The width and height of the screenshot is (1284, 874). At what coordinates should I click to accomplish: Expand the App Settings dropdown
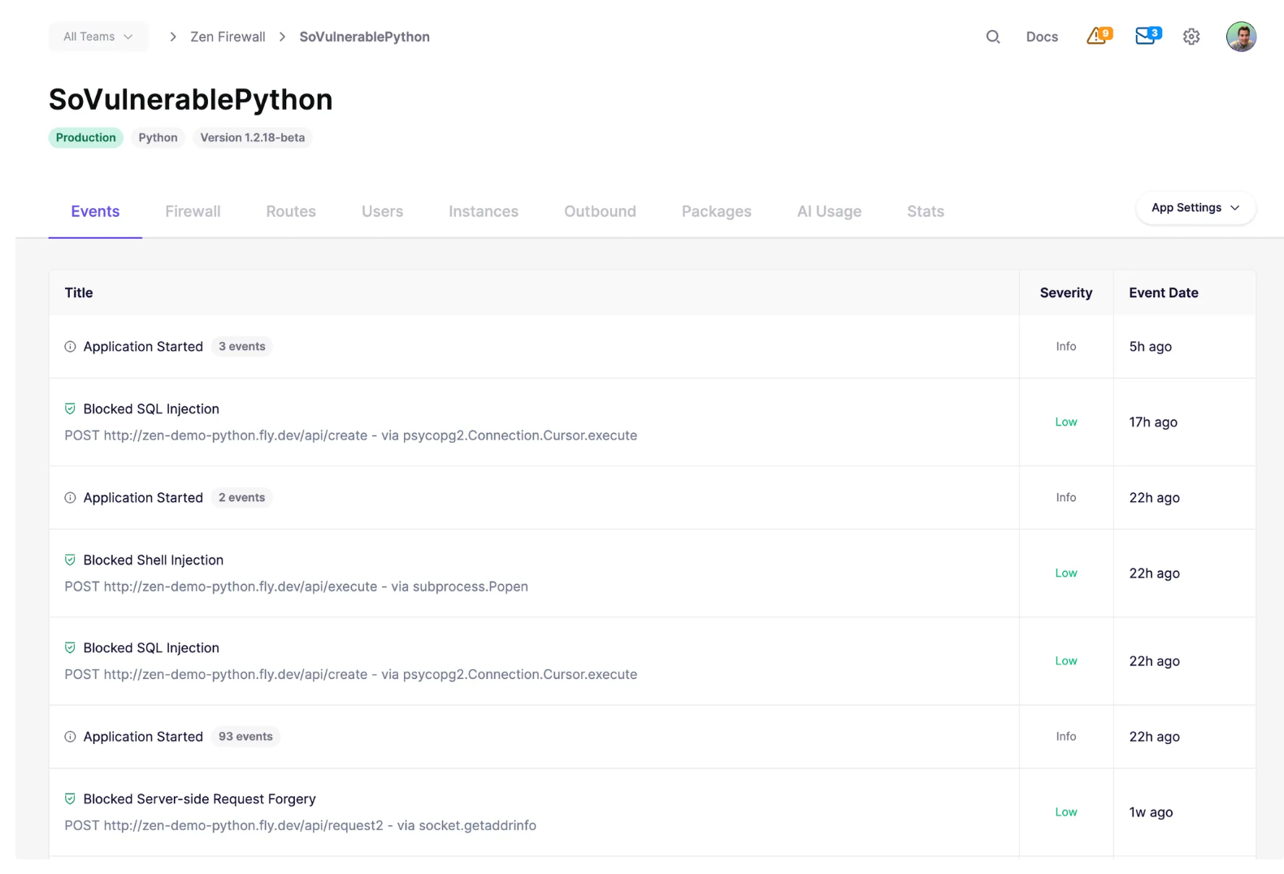pos(1195,208)
